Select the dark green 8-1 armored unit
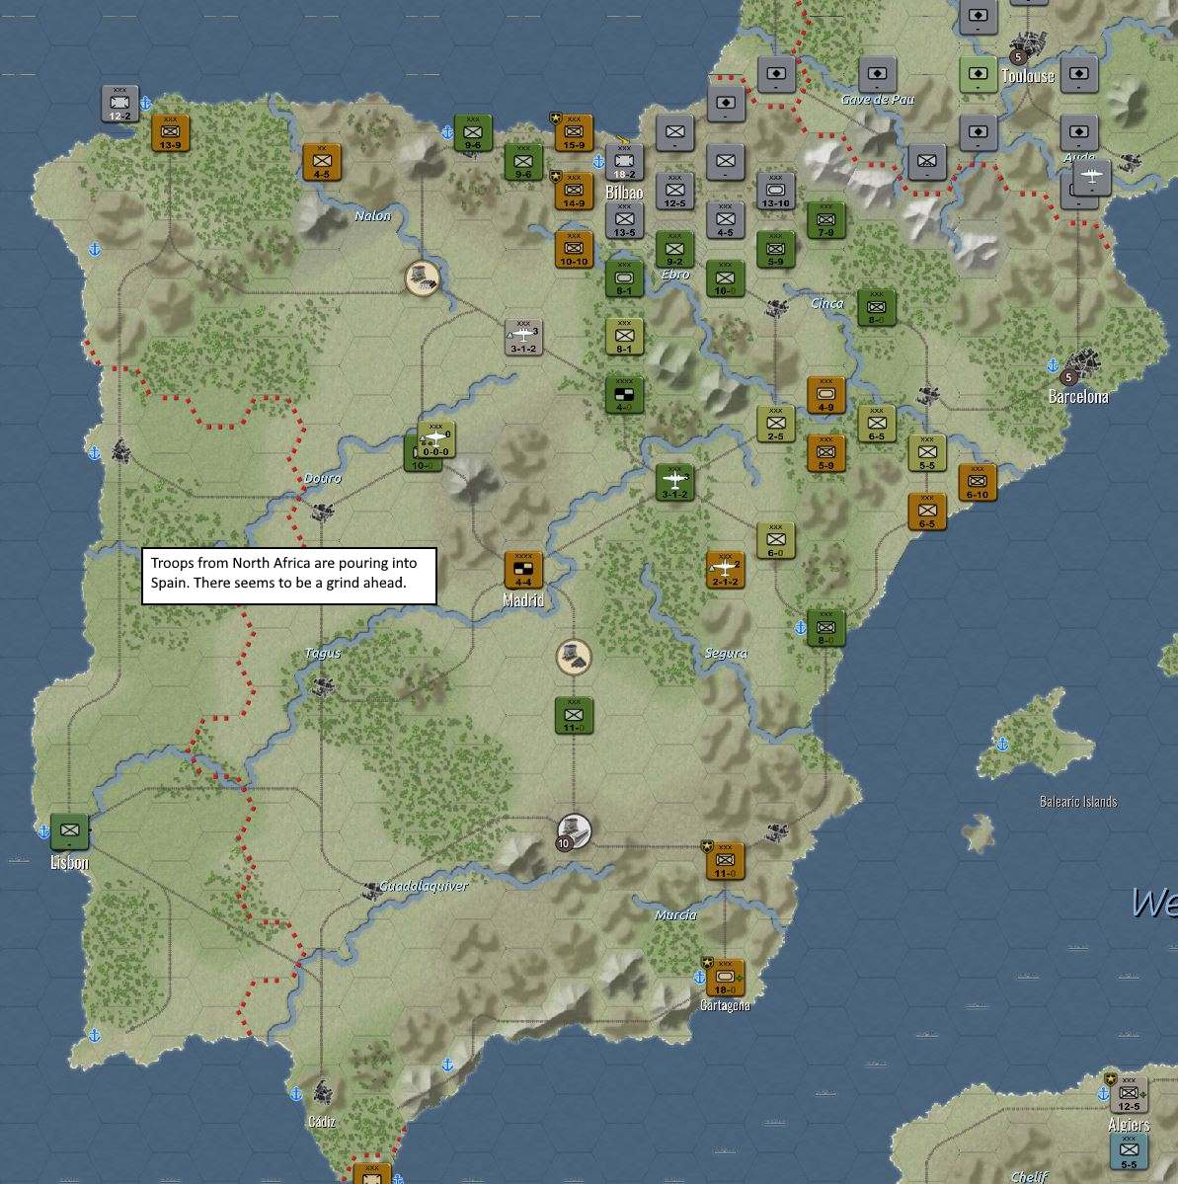The width and height of the screenshot is (1178, 1184). coord(624,278)
